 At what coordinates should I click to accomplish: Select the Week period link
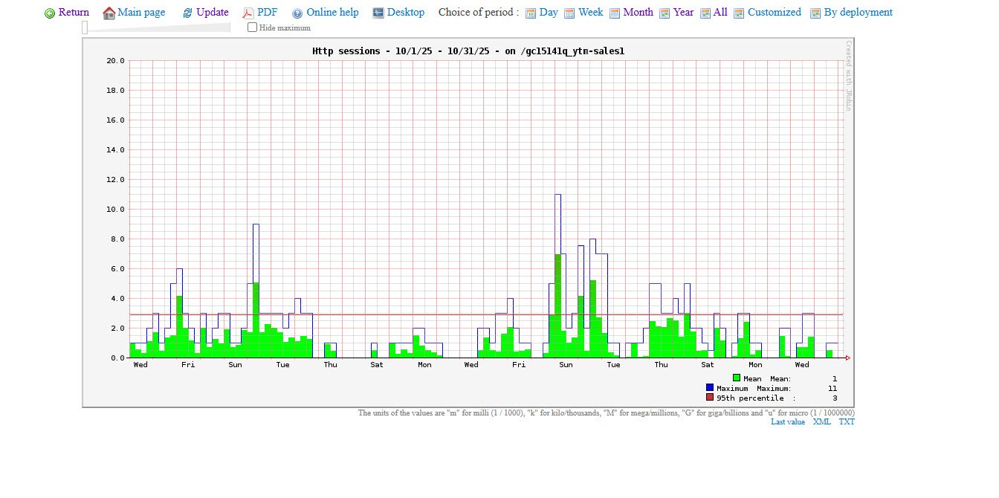[590, 13]
